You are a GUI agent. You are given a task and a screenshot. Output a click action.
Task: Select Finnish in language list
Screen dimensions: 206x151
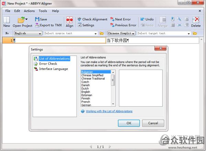coord(96,98)
